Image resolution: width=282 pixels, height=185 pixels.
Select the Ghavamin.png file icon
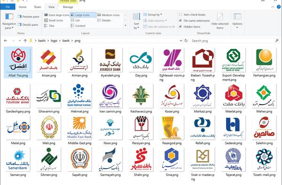click(x=49, y=96)
